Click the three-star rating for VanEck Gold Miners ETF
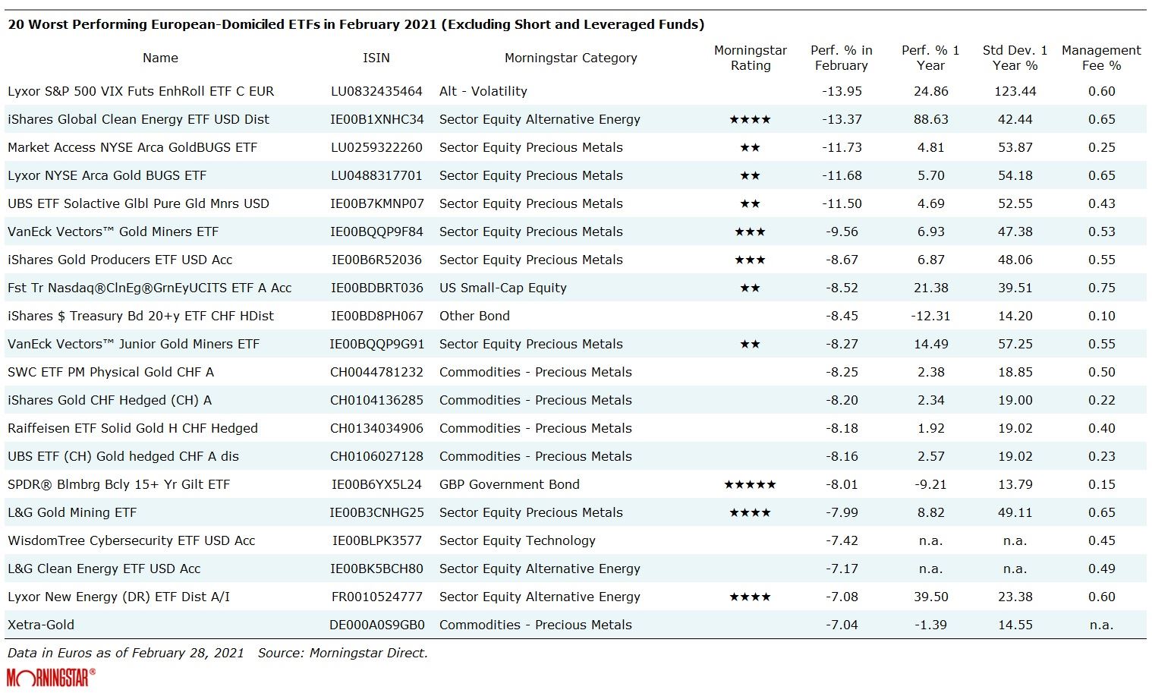Screen dimensions: 1152x693 pyautogui.click(x=750, y=232)
